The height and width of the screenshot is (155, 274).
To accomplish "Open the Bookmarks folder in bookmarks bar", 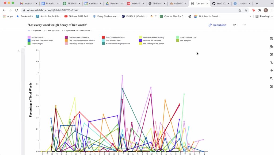I will coord(24,16).
